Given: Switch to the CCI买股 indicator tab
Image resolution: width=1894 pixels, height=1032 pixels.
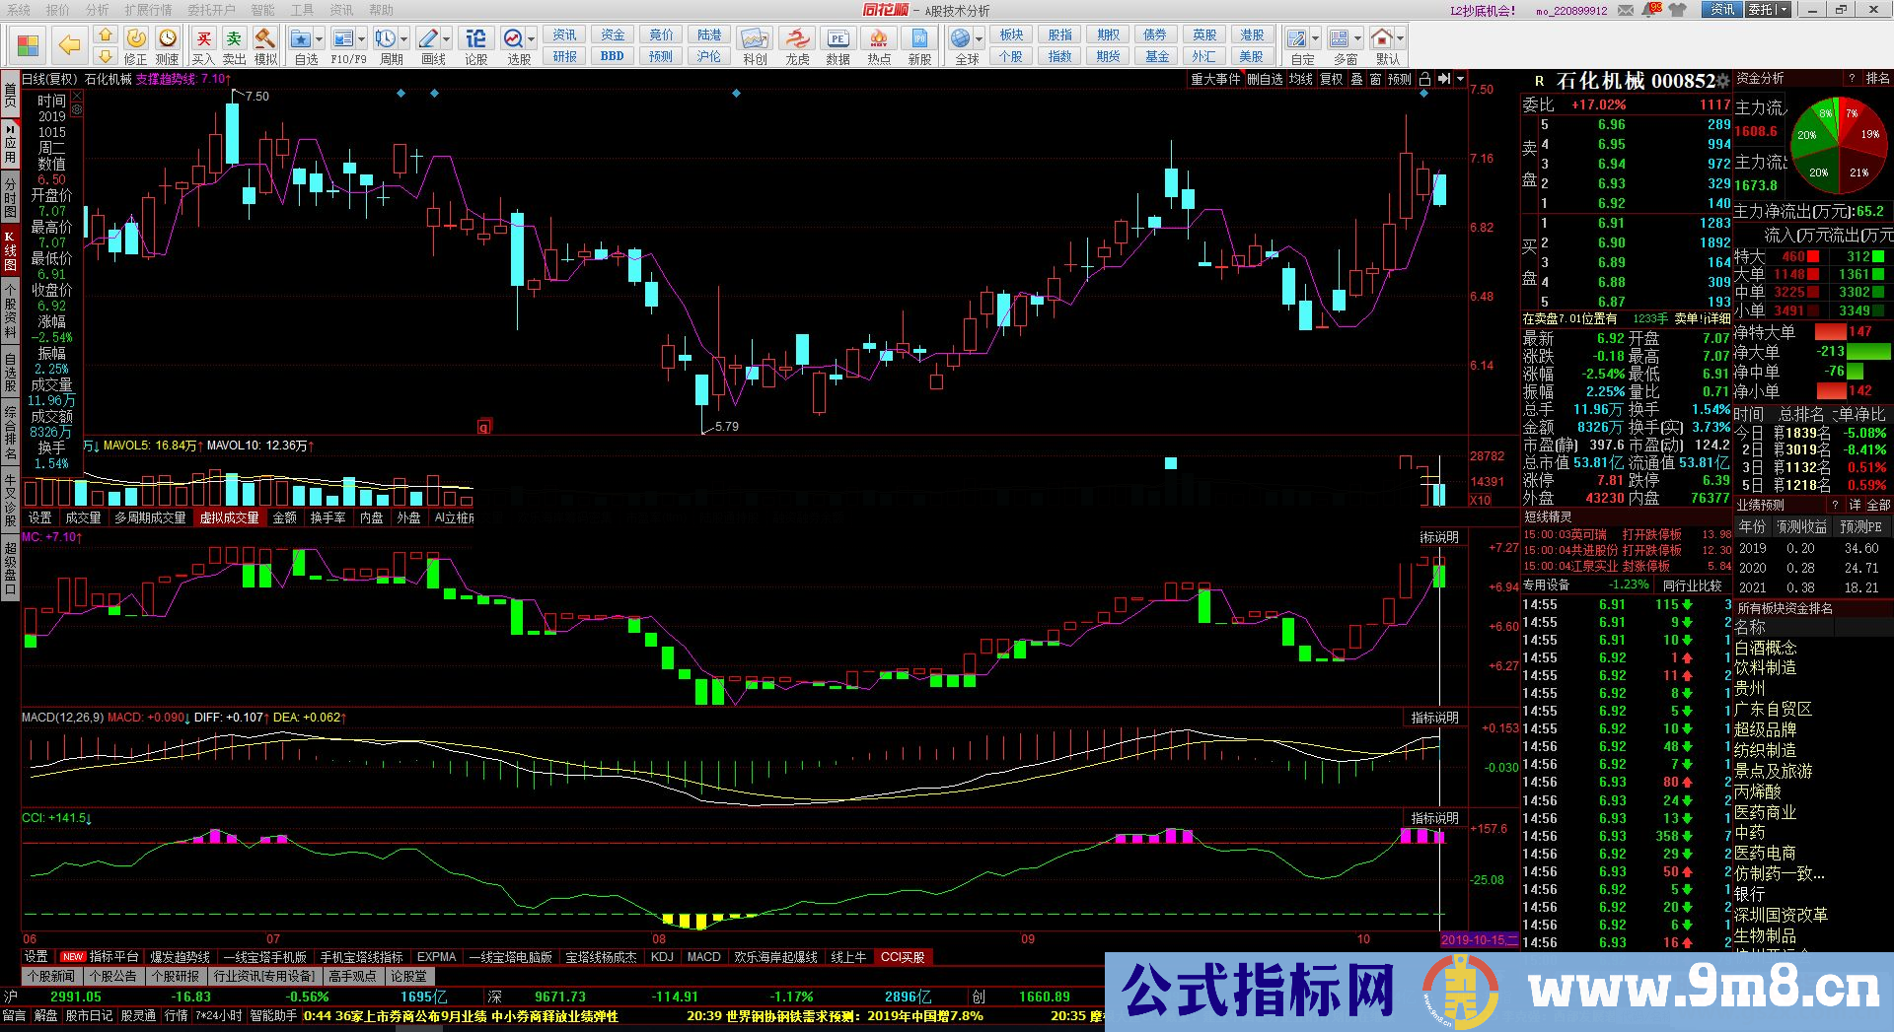Looking at the screenshot, I should tap(903, 957).
